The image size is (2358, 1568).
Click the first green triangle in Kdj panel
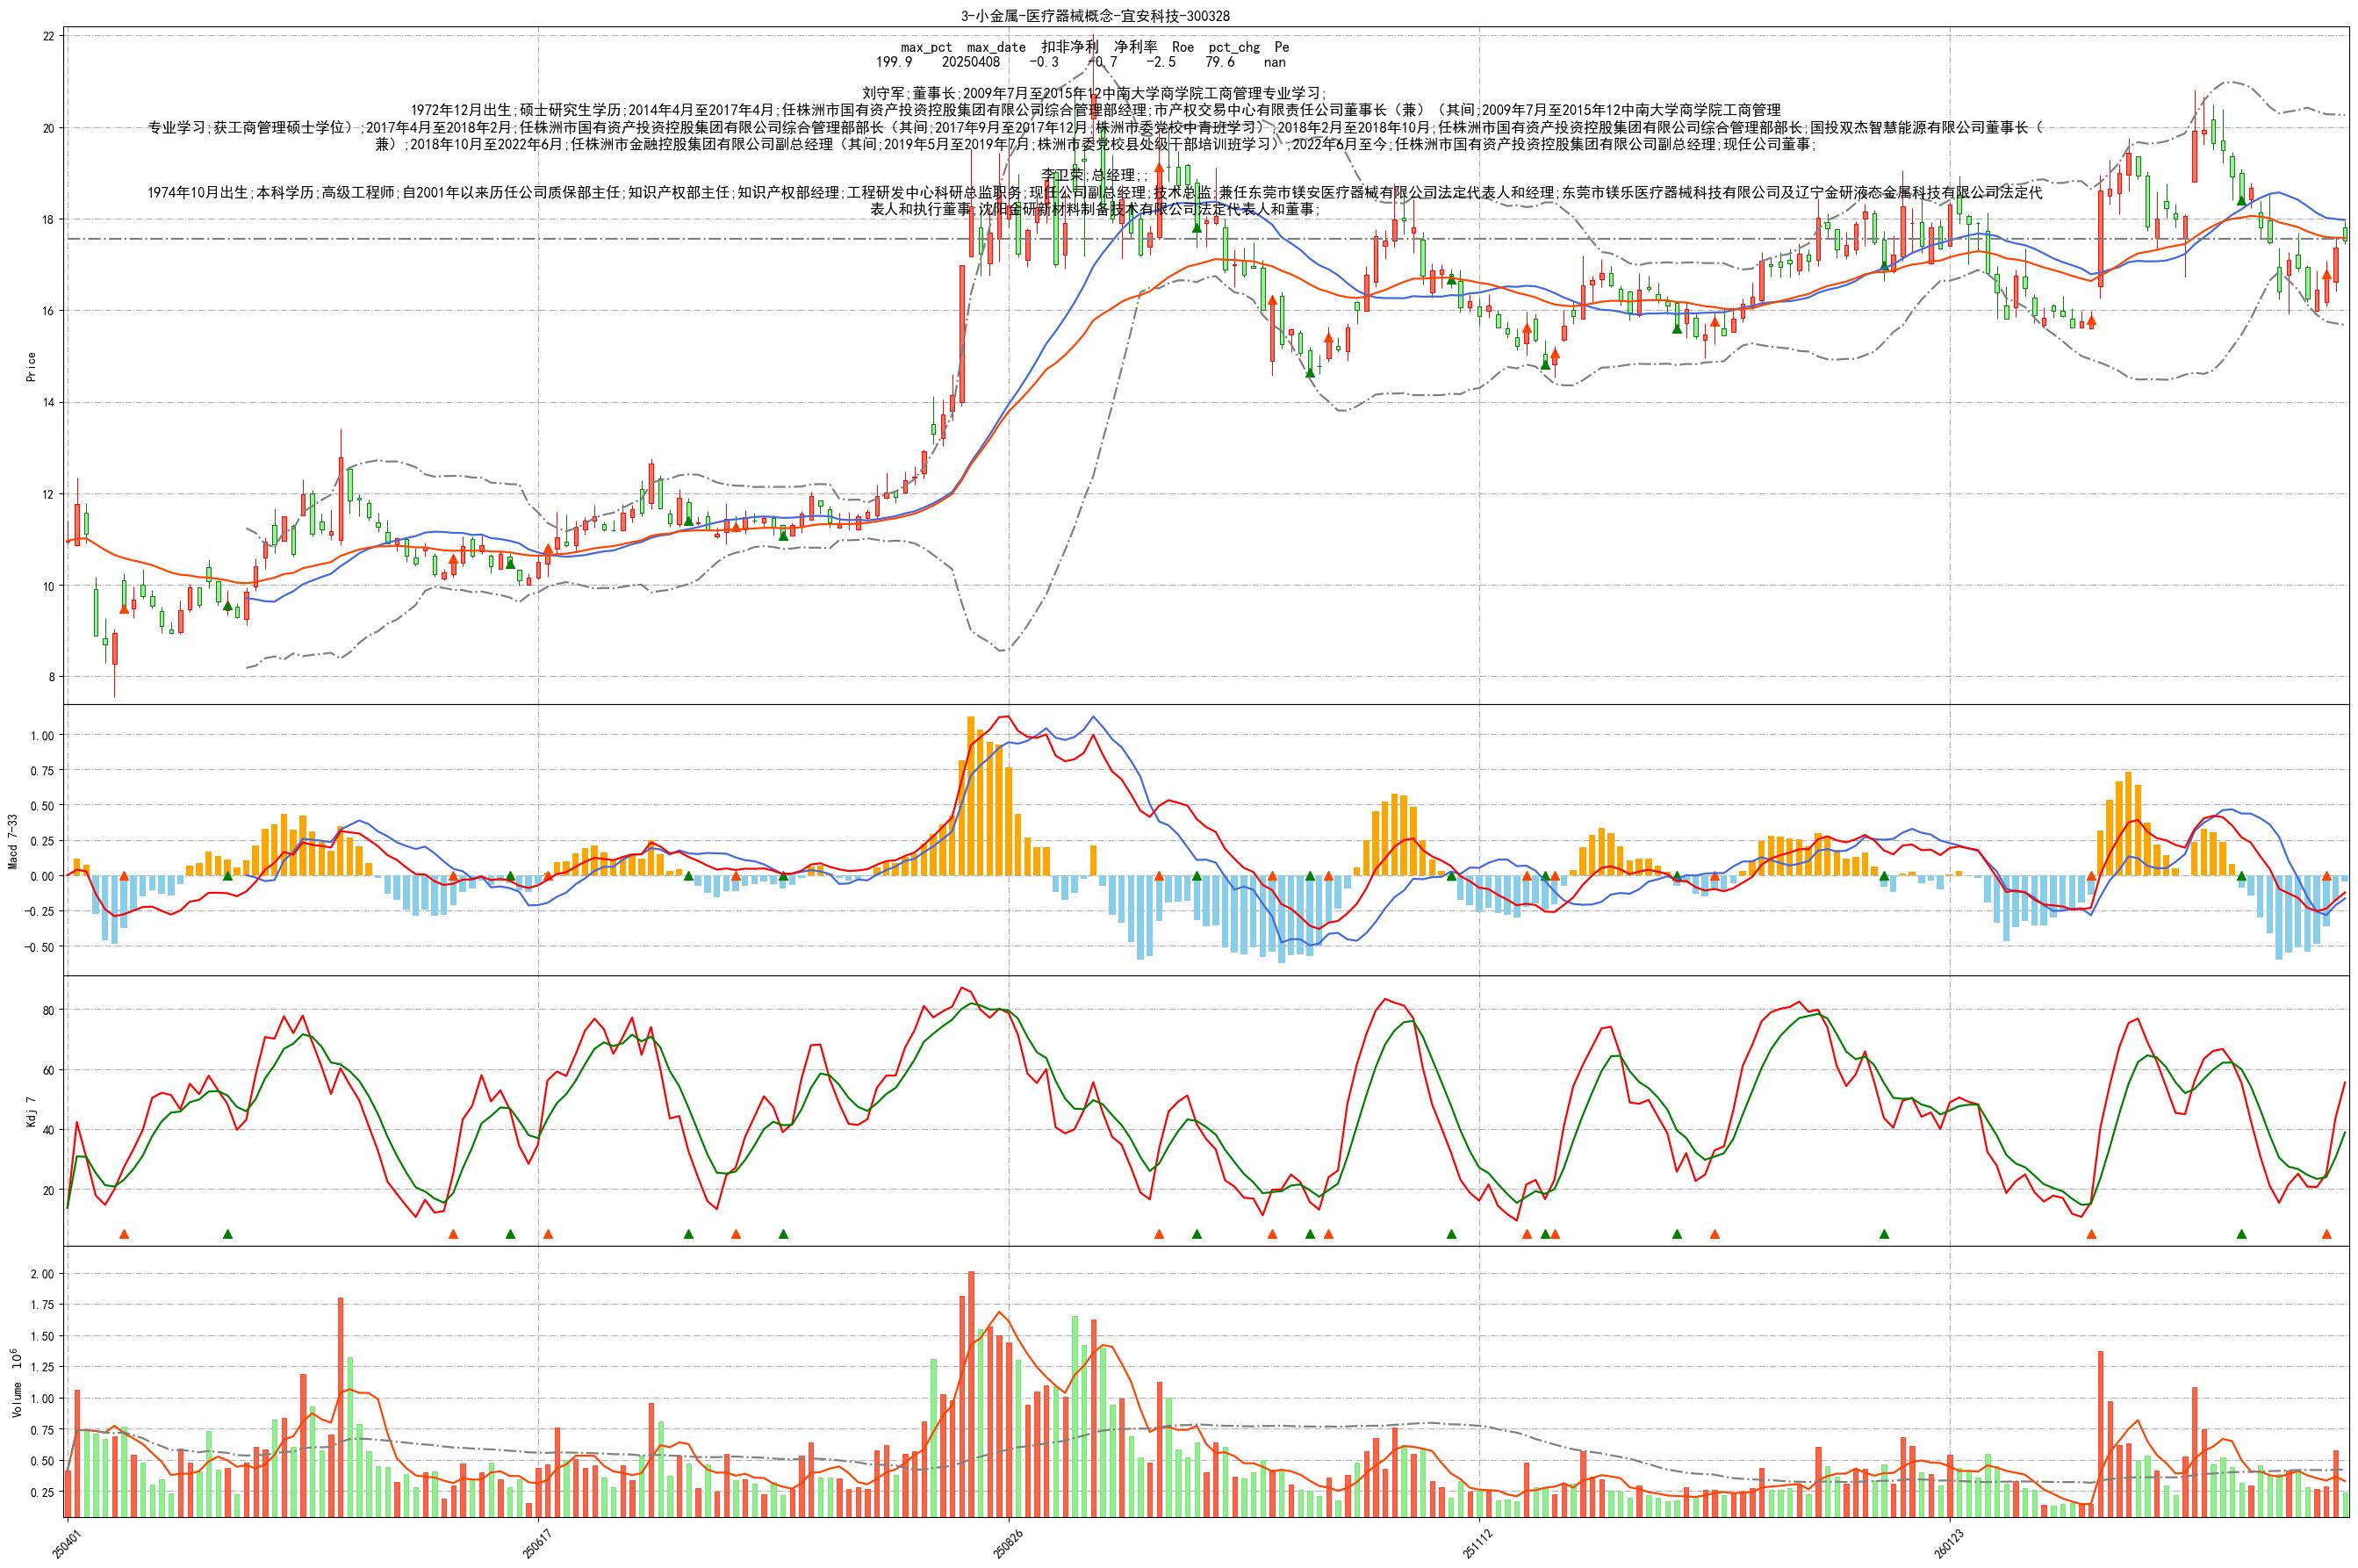tap(227, 1234)
